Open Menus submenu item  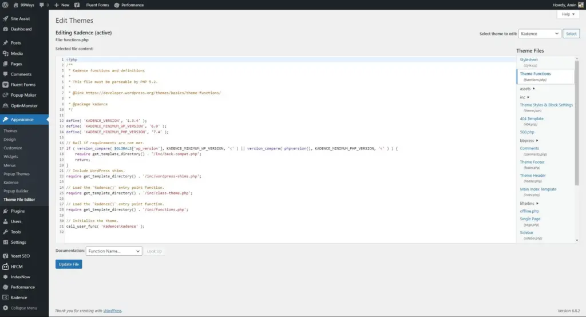10,165
